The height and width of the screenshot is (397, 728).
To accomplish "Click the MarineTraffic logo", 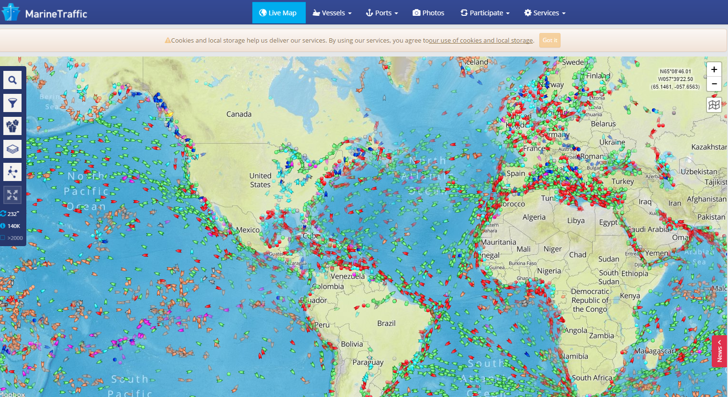I will [x=45, y=13].
